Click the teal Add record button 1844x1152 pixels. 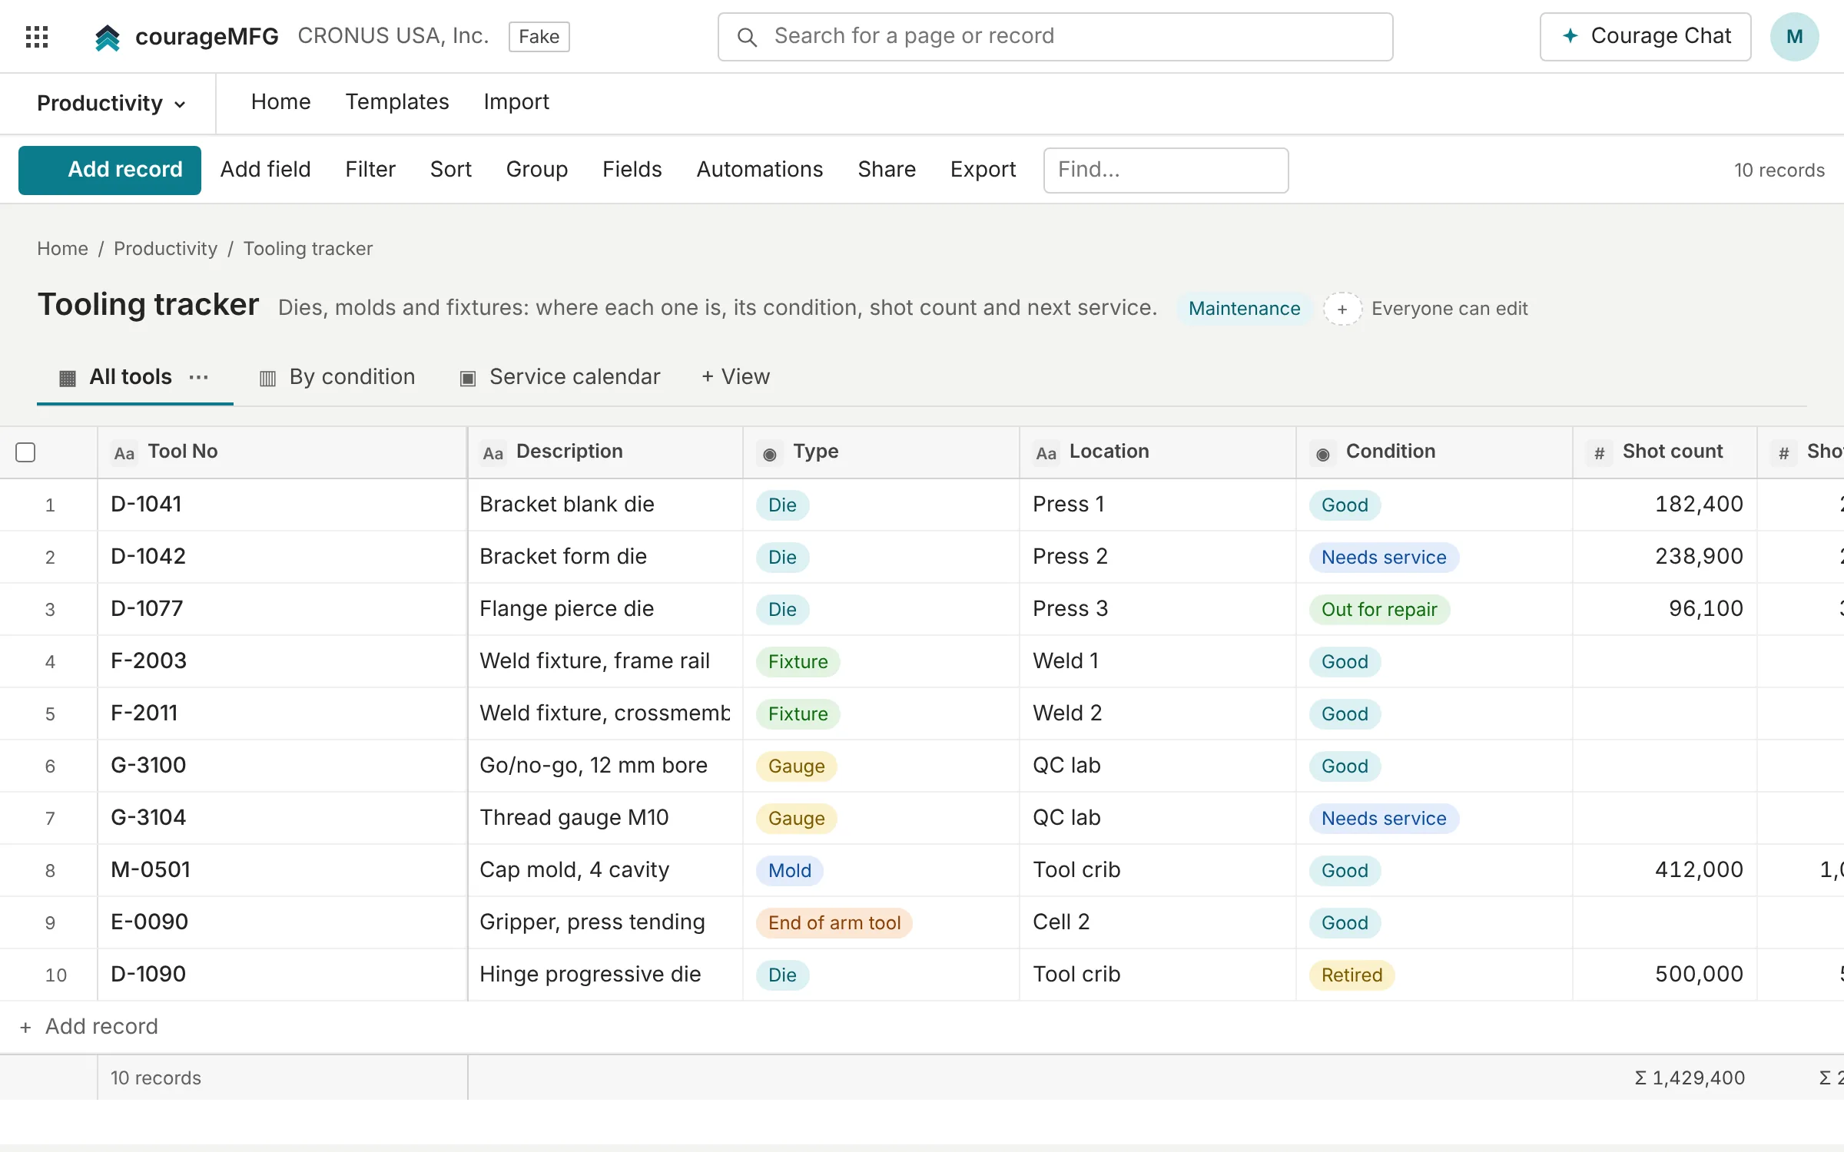click(110, 170)
